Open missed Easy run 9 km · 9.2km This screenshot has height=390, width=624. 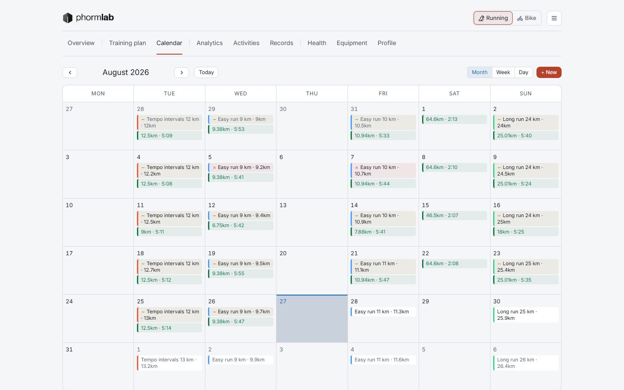pyautogui.click(x=240, y=167)
